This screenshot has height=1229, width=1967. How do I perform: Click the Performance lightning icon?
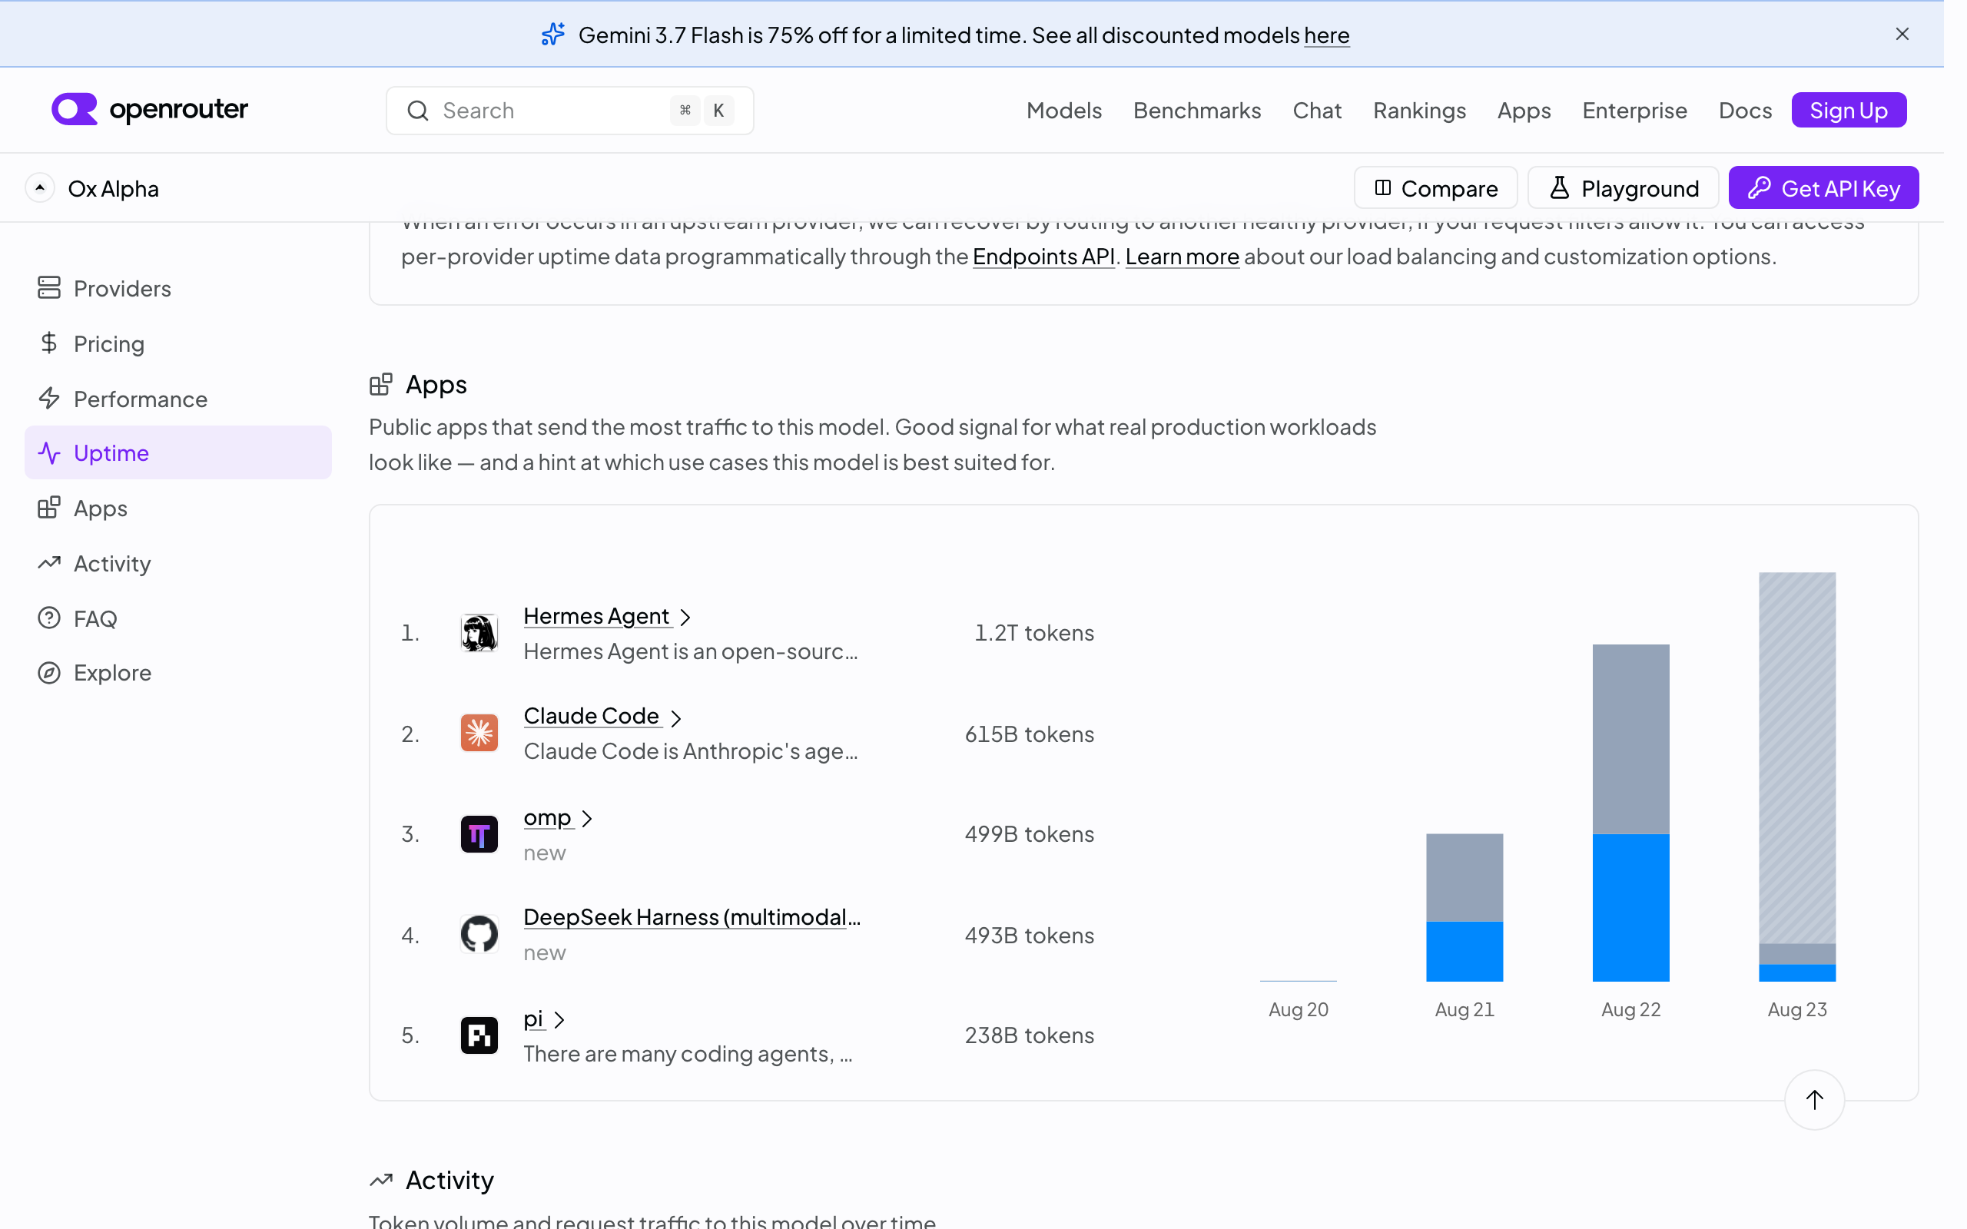click(48, 399)
